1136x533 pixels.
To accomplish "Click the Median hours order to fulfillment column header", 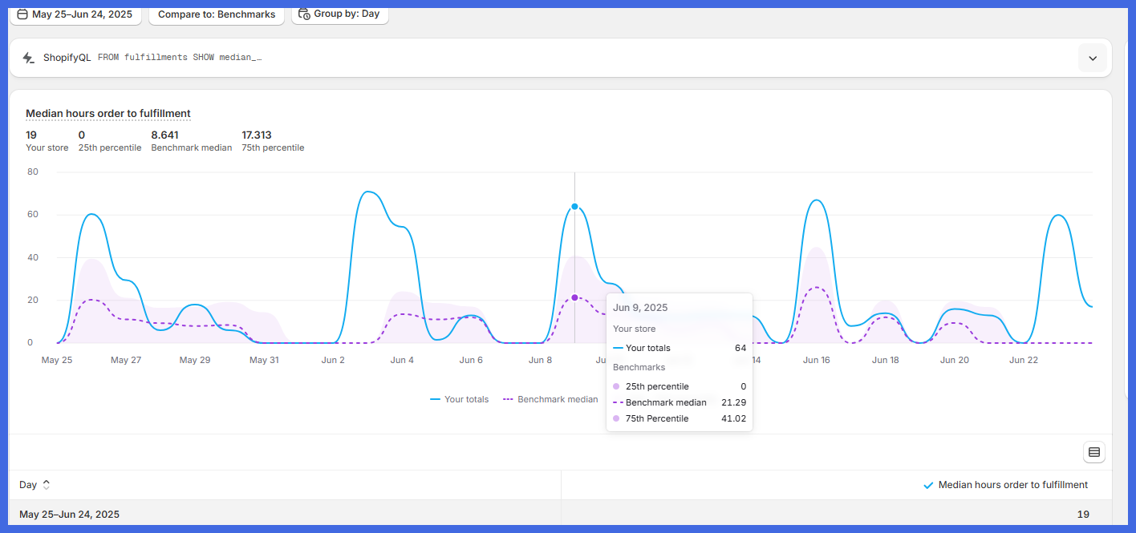I will click(1012, 485).
